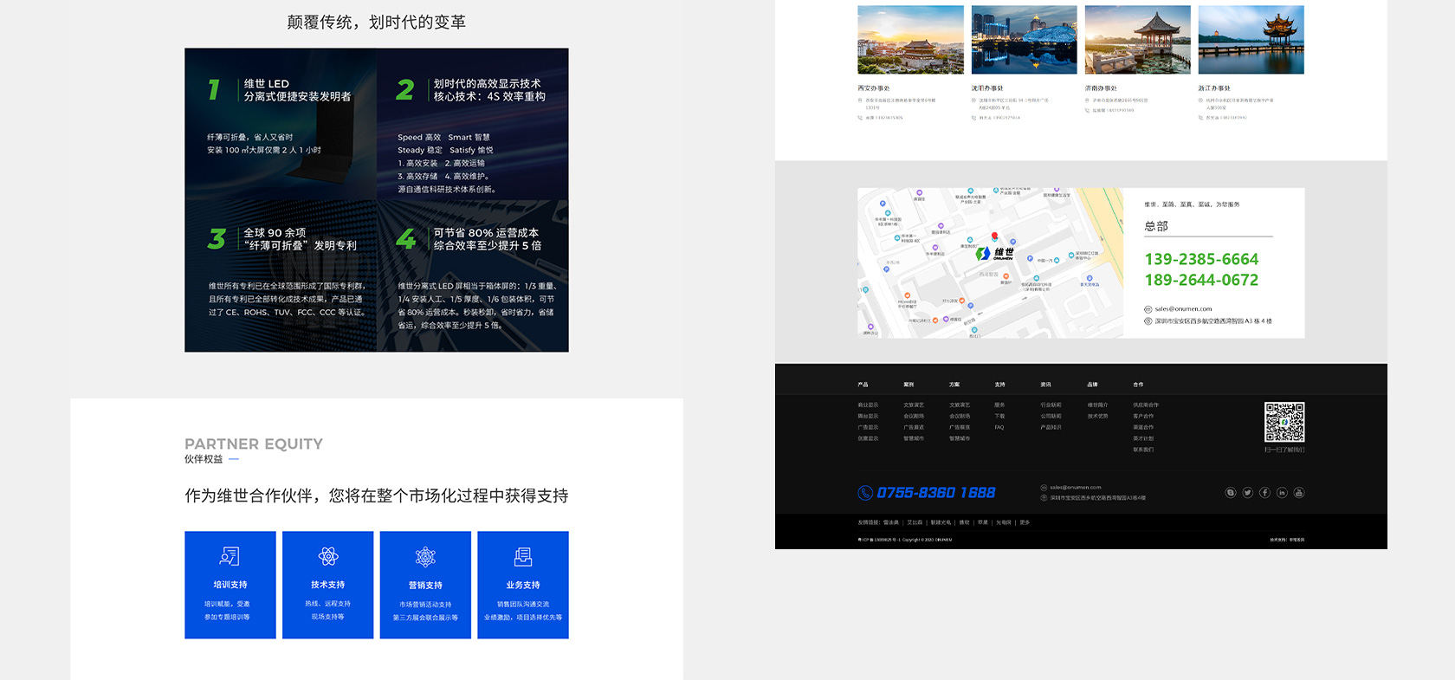This screenshot has height=680, width=1455.
Task: Open the 业务支持 blue card
Action: tap(523, 585)
